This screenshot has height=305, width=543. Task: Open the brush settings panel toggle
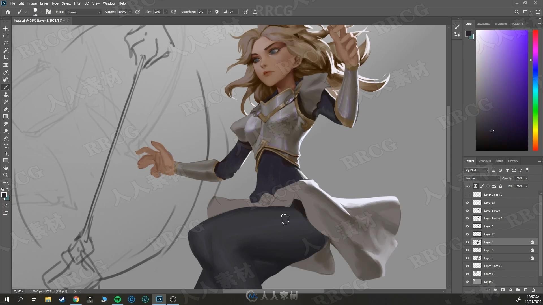(48, 12)
